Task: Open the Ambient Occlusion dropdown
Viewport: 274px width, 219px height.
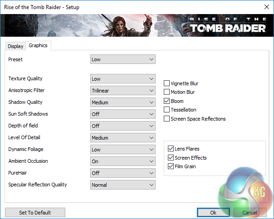Action: pyautogui.click(x=122, y=161)
